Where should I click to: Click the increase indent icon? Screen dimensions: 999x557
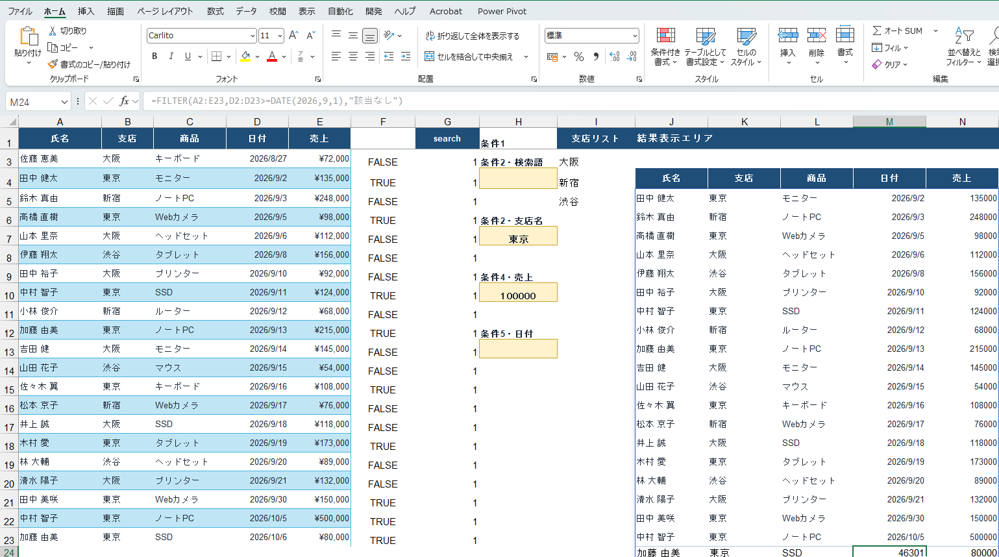point(405,56)
